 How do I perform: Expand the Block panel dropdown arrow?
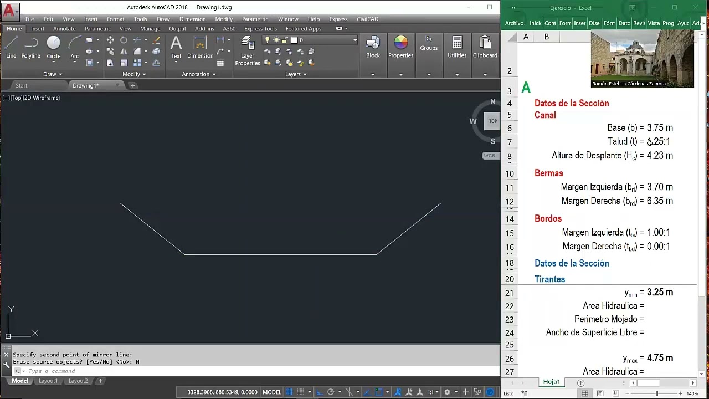[x=373, y=74]
